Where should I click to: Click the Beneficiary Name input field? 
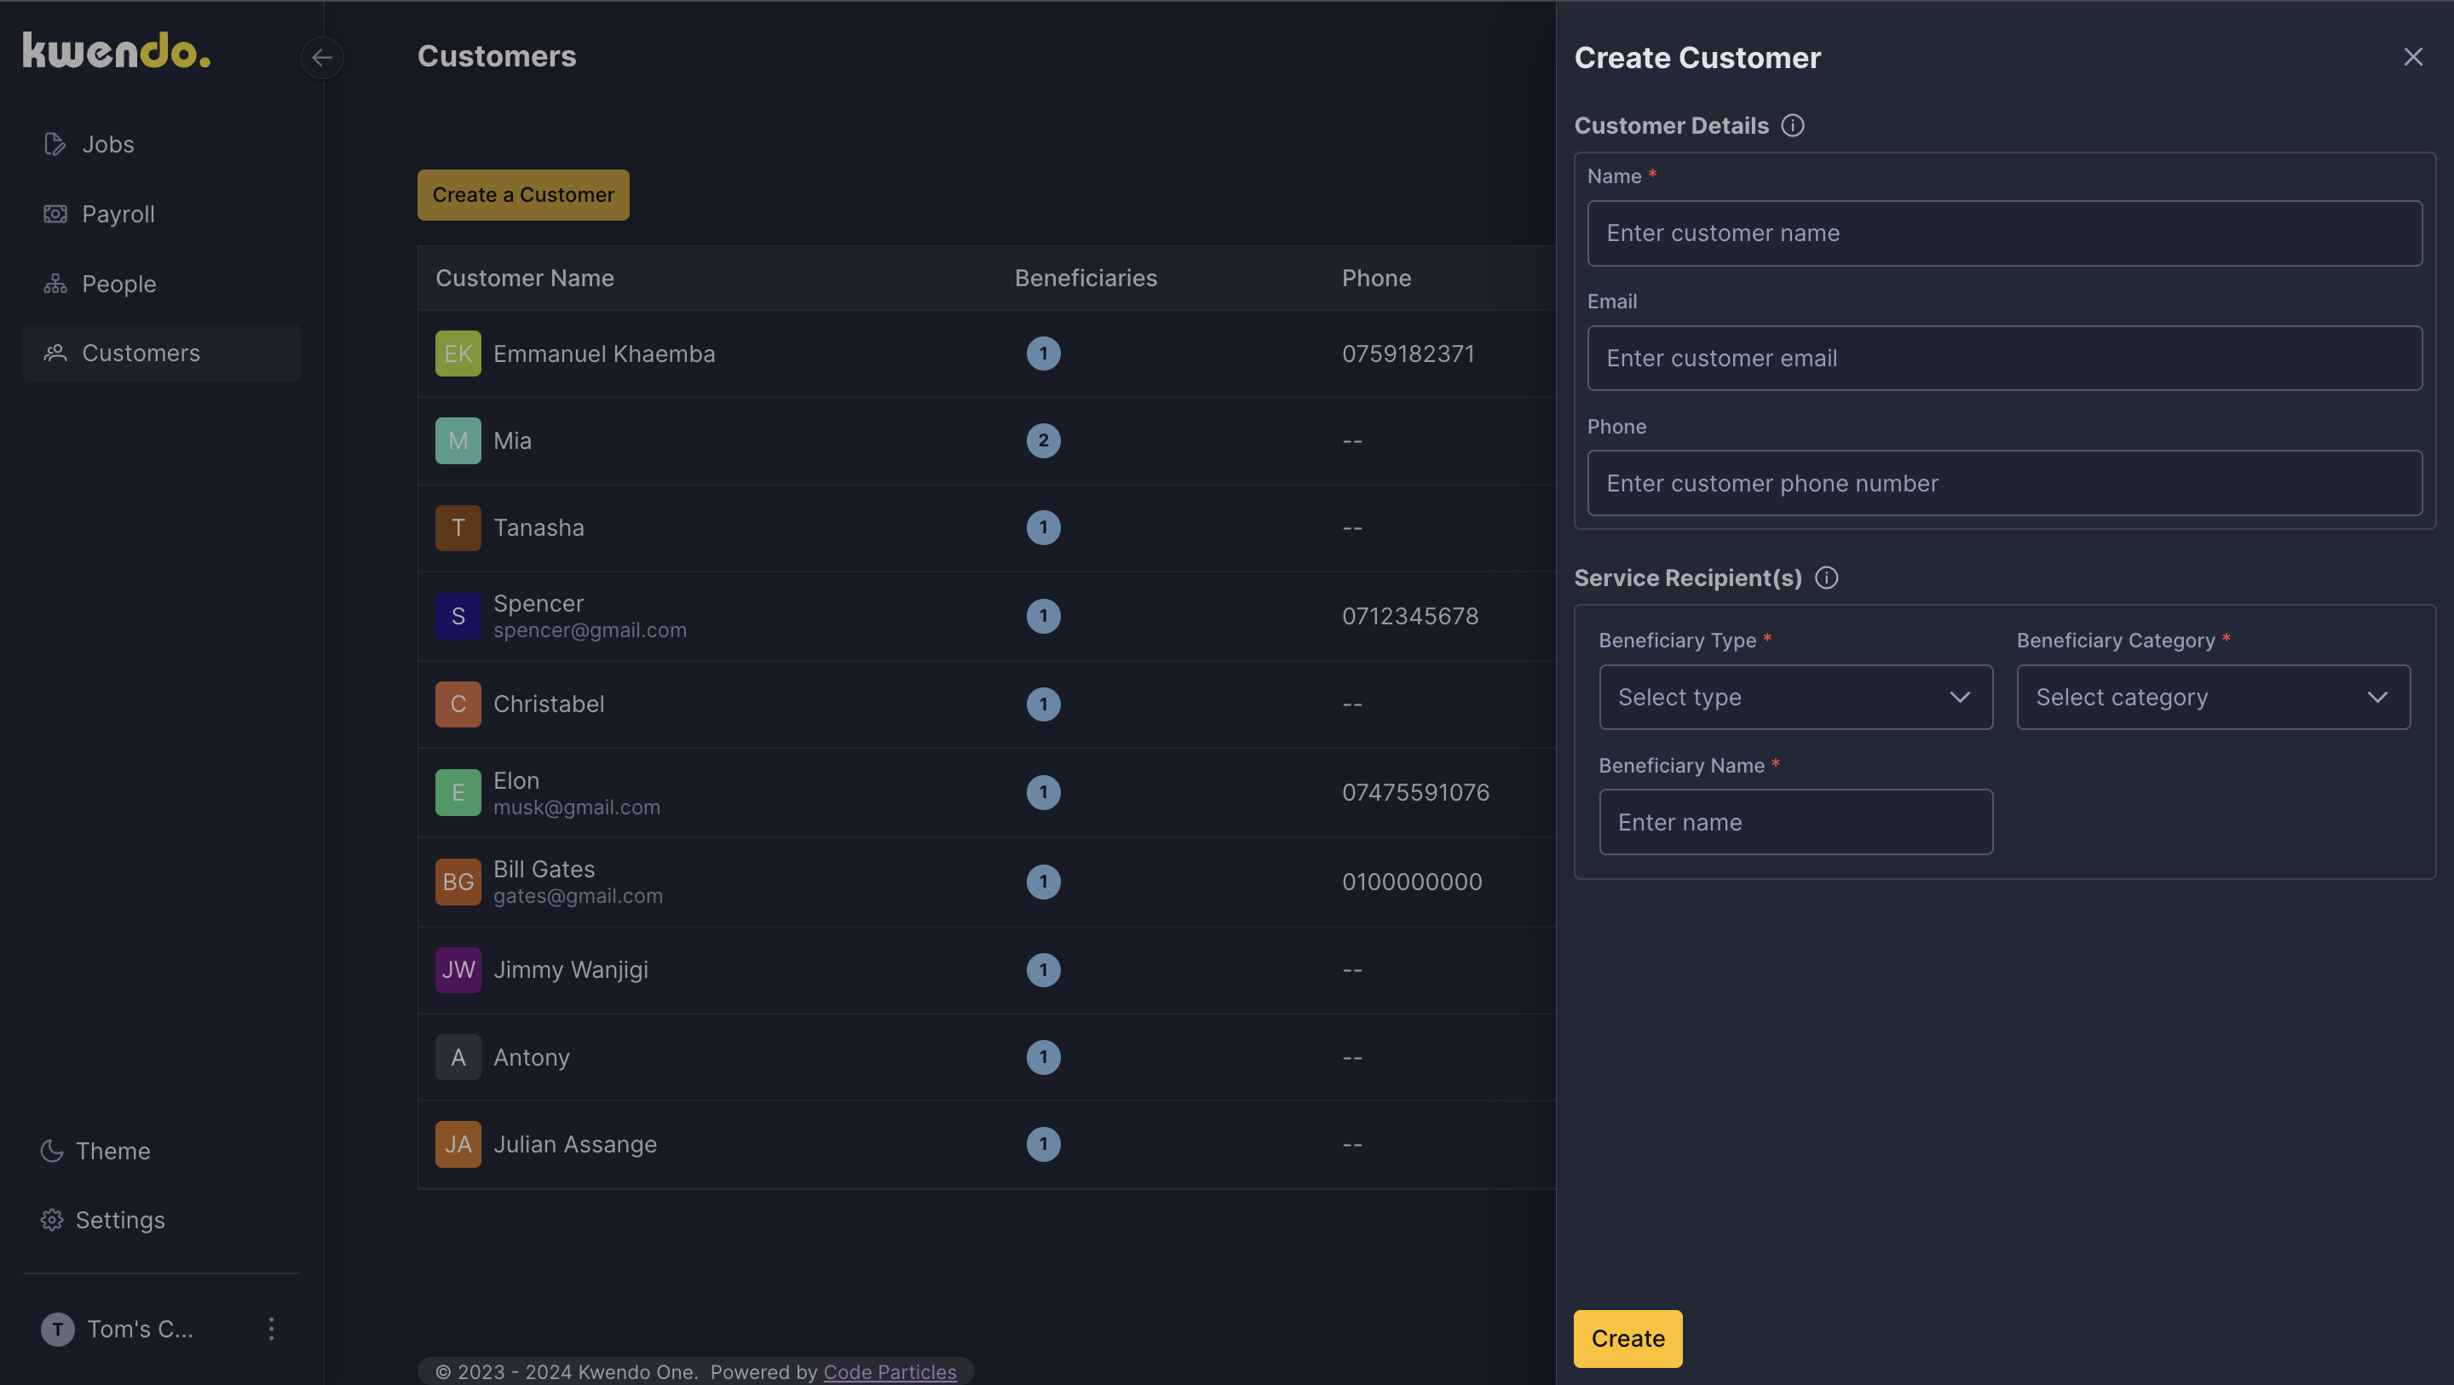click(x=1794, y=821)
